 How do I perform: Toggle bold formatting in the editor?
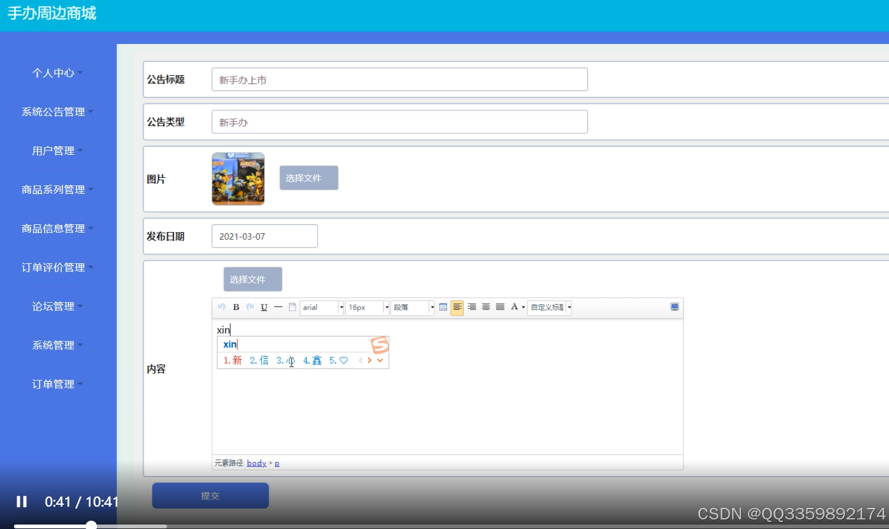pyautogui.click(x=236, y=307)
